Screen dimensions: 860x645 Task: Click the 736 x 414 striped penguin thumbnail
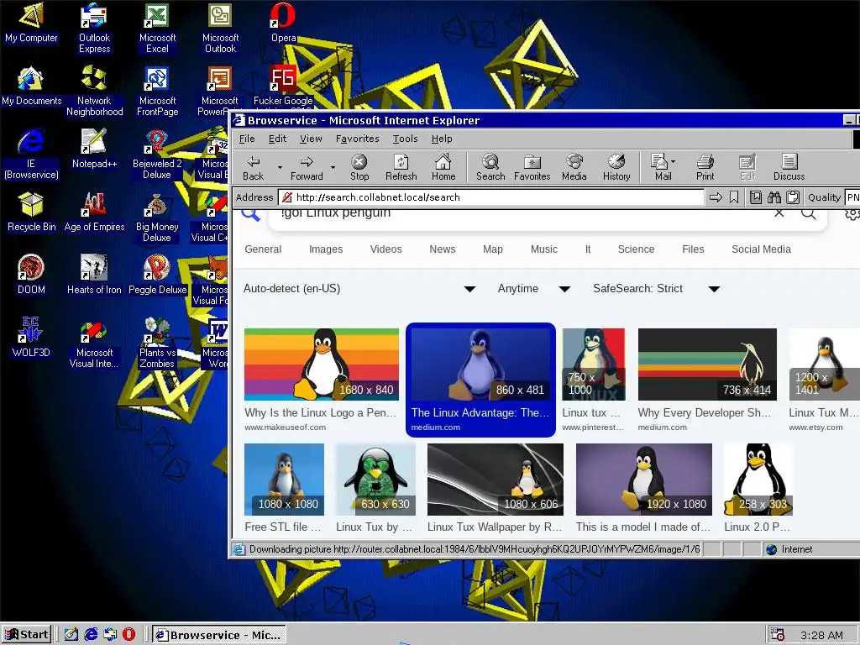pyautogui.click(x=707, y=364)
